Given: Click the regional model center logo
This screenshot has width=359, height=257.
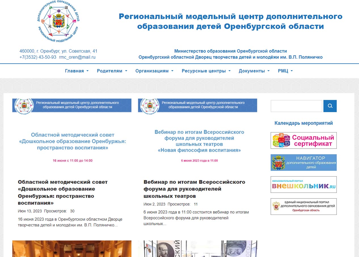Looking at the screenshot, I should 58,22.
